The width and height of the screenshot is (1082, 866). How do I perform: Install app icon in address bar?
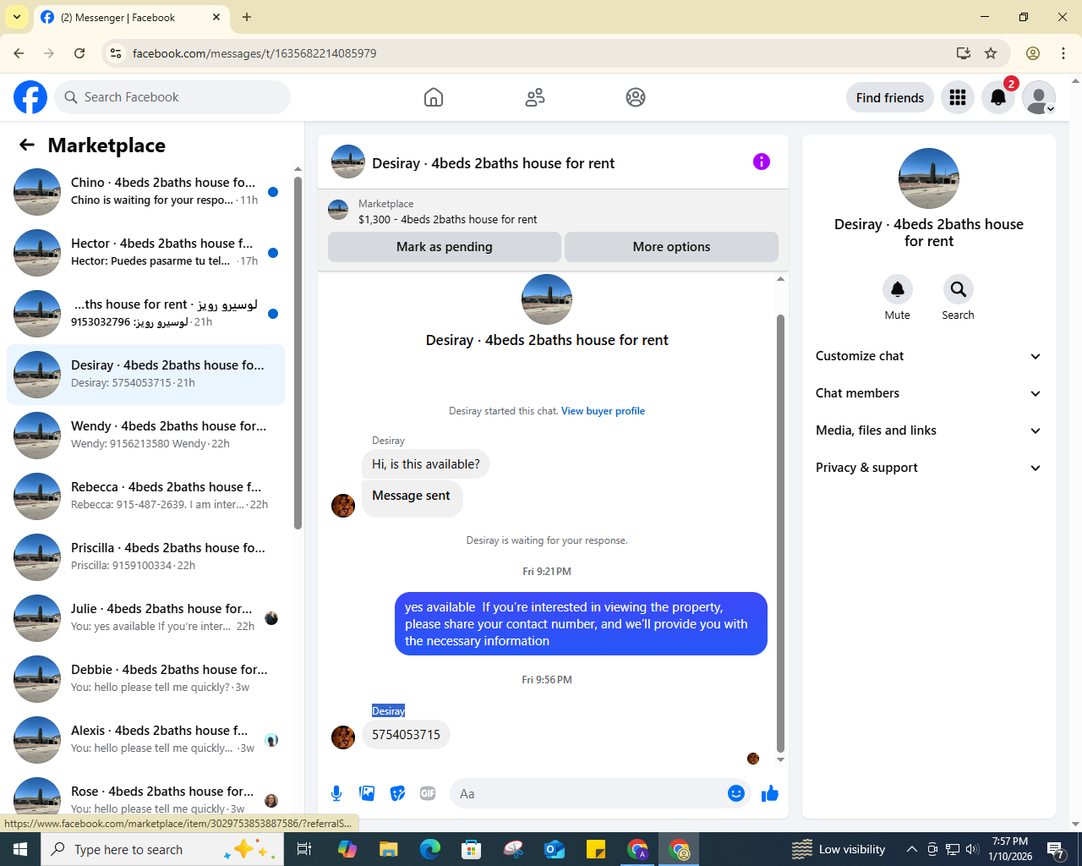pos(964,53)
